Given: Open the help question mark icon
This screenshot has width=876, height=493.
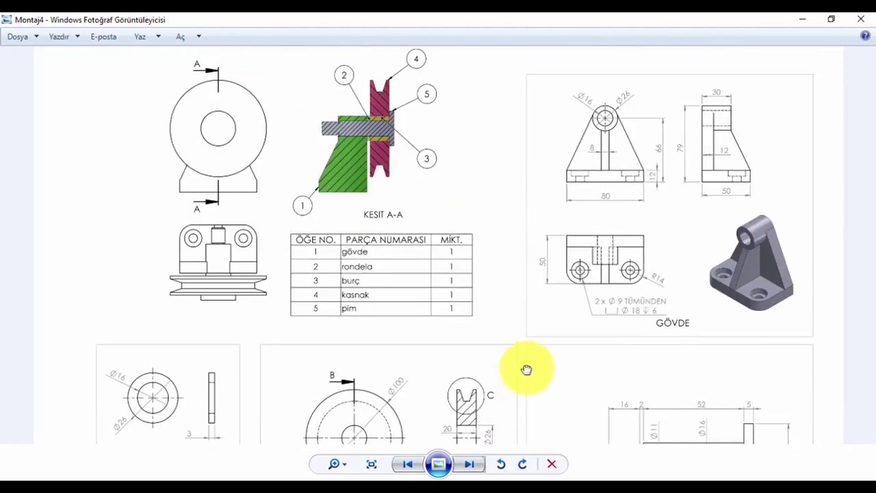Looking at the screenshot, I should 865,36.
